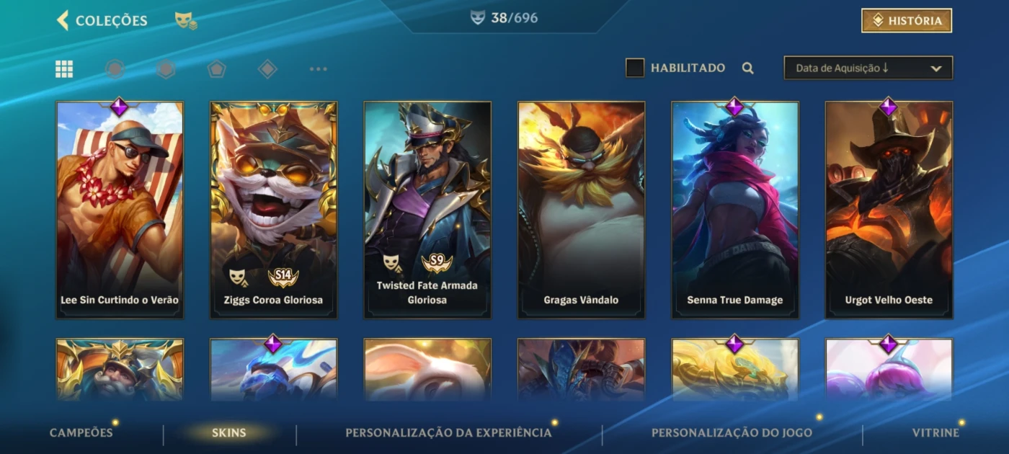Select the Lee Sin Curtindo o Verão skin
1009x454 pixels.
[120, 210]
